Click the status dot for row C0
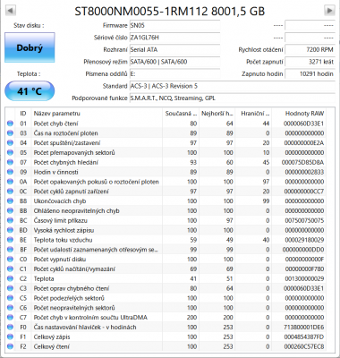This screenshot has height=358, width=340. point(10,260)
